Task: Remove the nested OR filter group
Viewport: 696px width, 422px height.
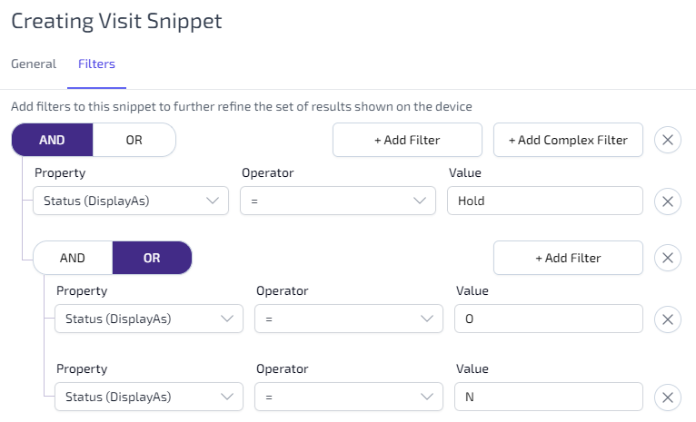Action: point(668,258)
